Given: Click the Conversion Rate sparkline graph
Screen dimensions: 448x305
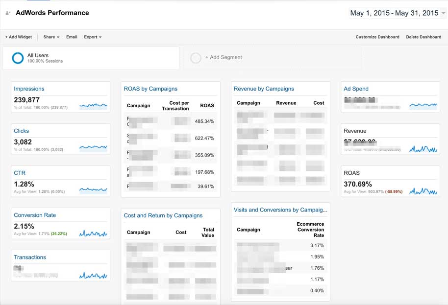Looking at the screenshot, I should pos(93,234).
